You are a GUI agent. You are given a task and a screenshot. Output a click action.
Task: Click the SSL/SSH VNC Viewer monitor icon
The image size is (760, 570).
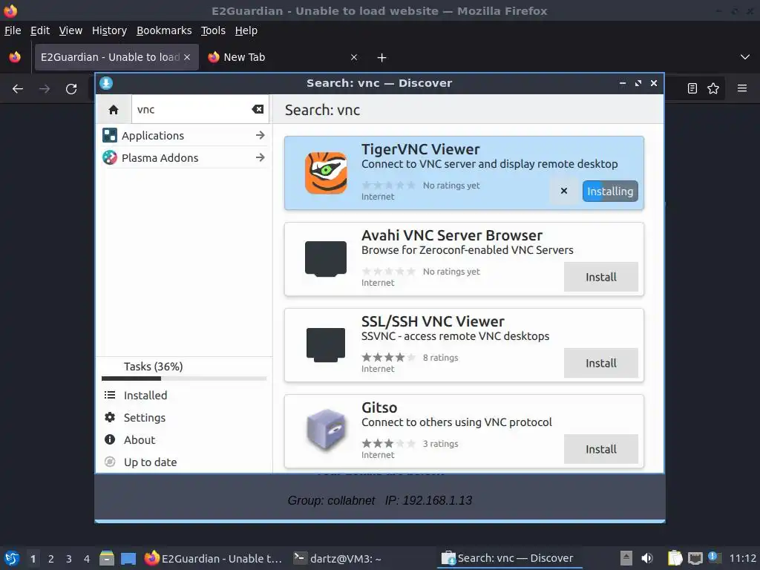pyautogui.click(x=326, y=345)
